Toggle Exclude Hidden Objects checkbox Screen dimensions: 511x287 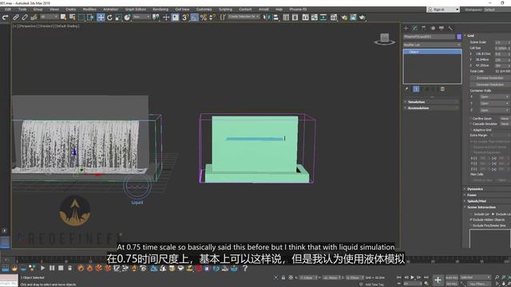point(471,220)
